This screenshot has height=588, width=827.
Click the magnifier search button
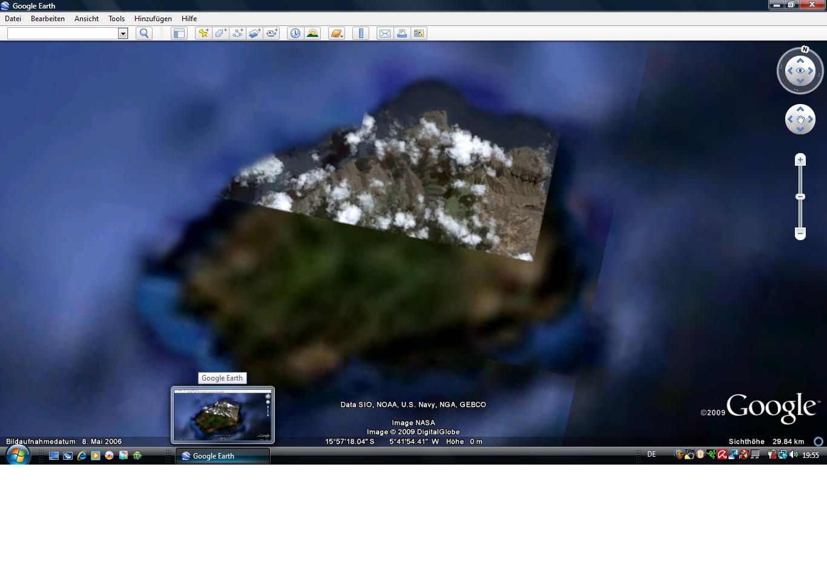144,33
